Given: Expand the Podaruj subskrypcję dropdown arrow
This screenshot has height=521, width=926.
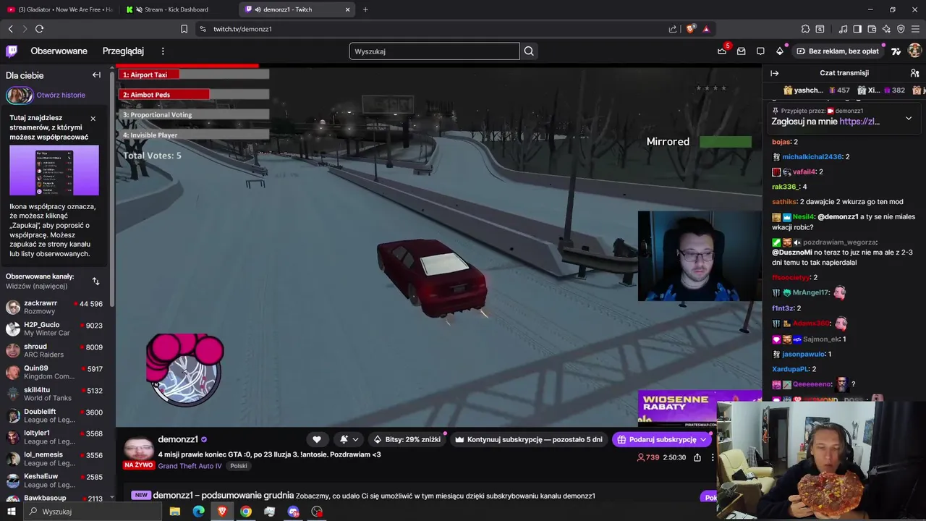Looking at the screenshot, I should tap(703, 439).
